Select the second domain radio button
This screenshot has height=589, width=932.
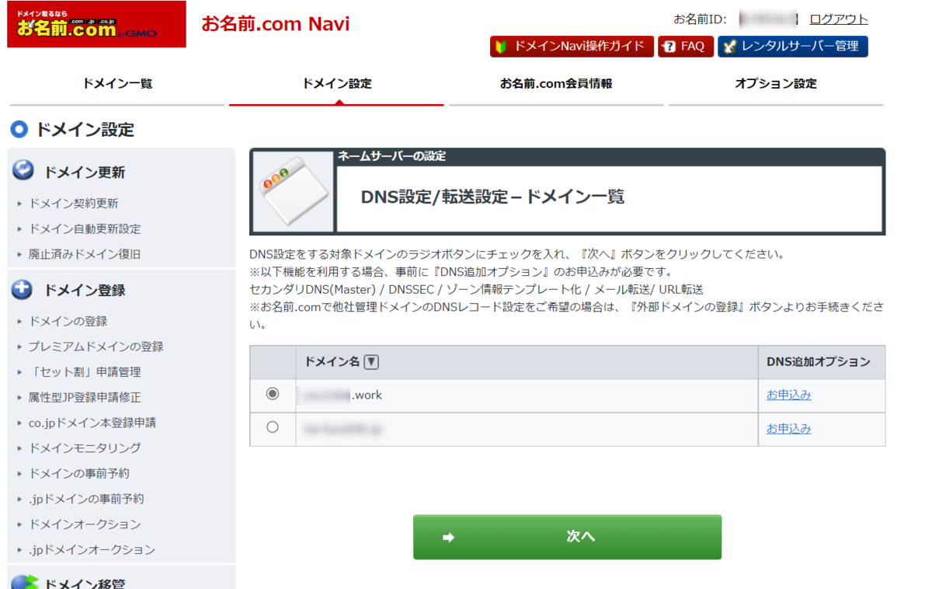pyautogui.click(x=272, y=427)
